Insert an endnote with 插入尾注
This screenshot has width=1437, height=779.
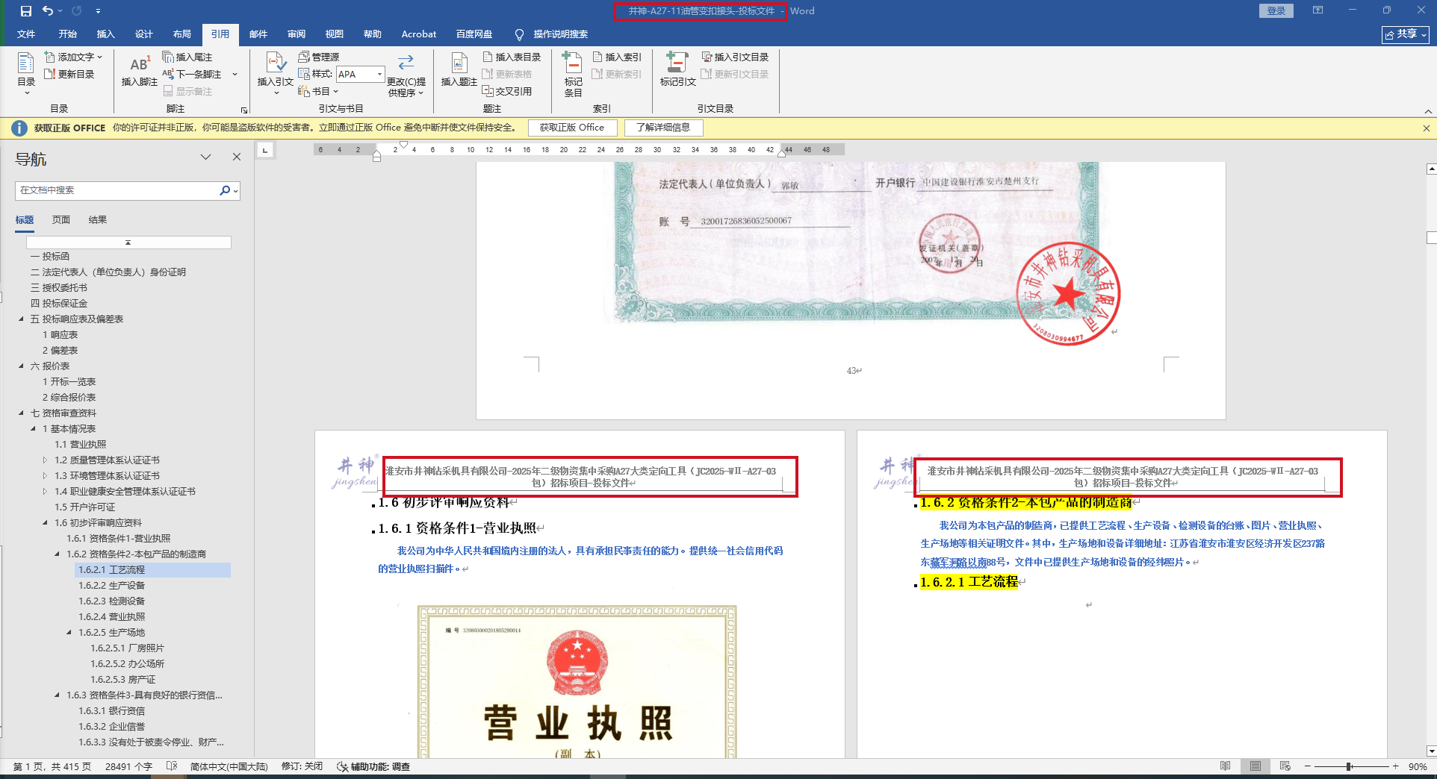[x=187, y=57]
